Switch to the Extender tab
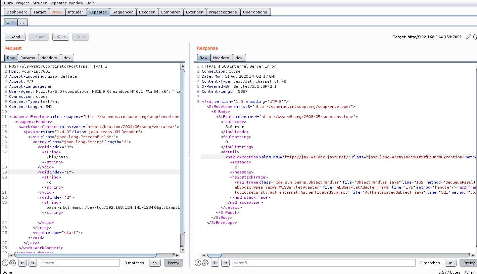Image resolution: width=477 pixels, height=274 pixels. [194, 12]
